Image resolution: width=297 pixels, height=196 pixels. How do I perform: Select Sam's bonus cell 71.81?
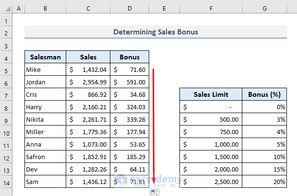pyautogui.click(x=130, y=182)
